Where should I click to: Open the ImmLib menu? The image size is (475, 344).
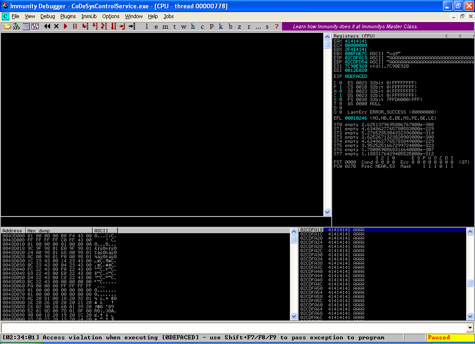89,16
